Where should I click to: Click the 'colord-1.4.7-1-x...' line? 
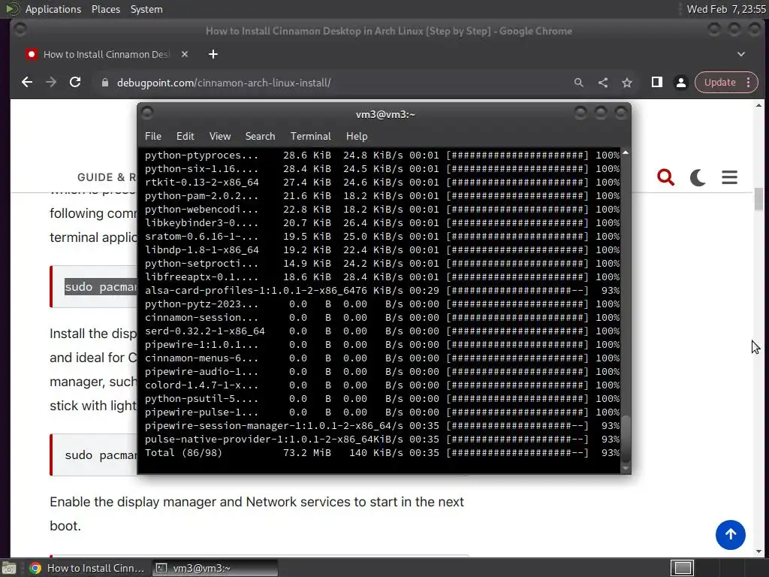click(382, 385)
